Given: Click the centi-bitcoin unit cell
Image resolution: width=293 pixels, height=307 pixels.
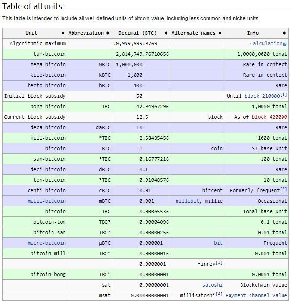Looking at the screenshot, I should pos(35,190).
